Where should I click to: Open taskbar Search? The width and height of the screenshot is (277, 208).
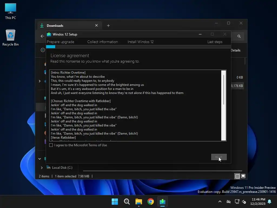click(127, 201)
